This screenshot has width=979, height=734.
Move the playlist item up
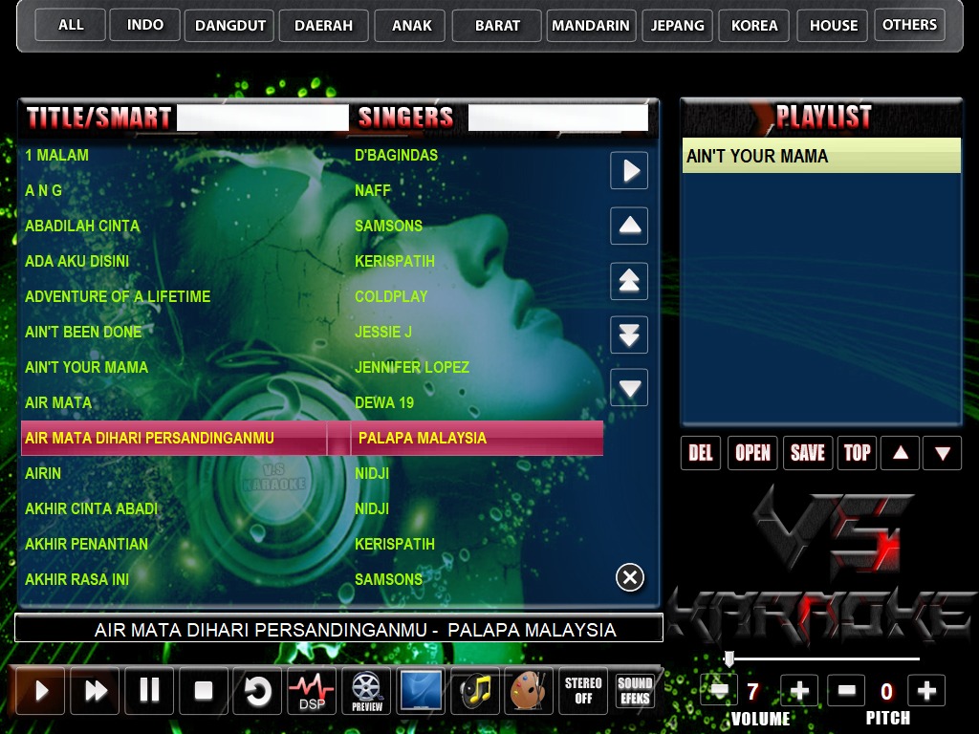pyautogui.click(x=901, y=452)
